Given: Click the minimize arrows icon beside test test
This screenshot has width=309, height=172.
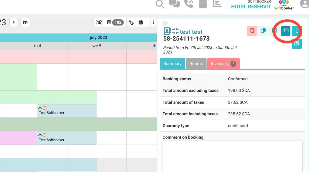Looking at the screenshot, I should (x=175, y=31).
